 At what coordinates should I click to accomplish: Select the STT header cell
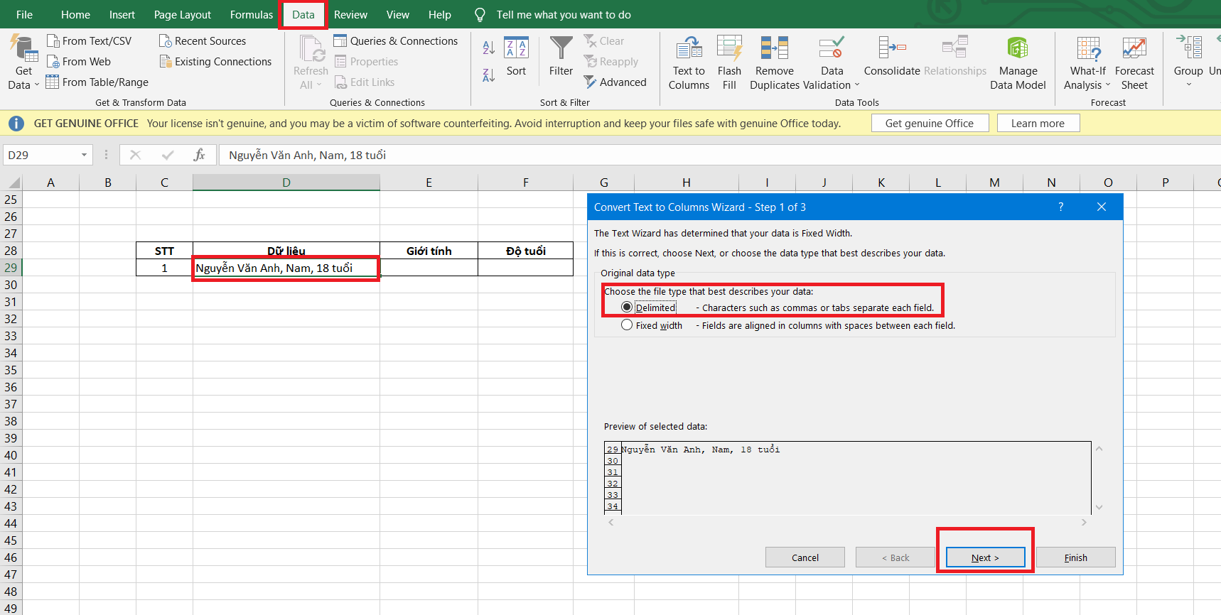164,251
